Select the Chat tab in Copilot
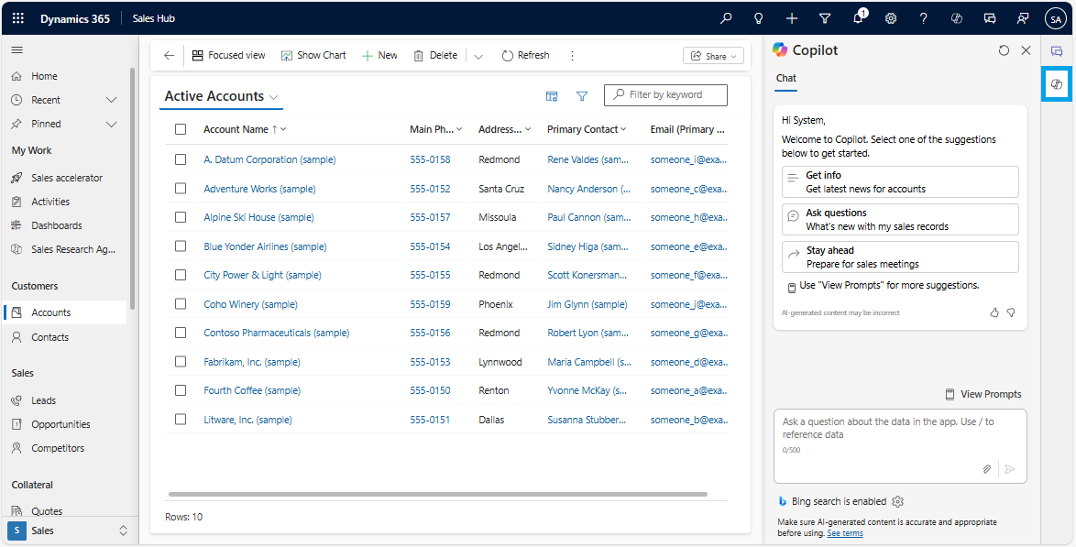This screenshot has width=1076, height=547. (786, 79)
